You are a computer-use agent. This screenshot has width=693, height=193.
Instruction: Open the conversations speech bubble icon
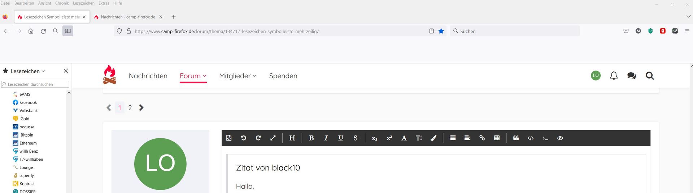(x=632, y=76)
